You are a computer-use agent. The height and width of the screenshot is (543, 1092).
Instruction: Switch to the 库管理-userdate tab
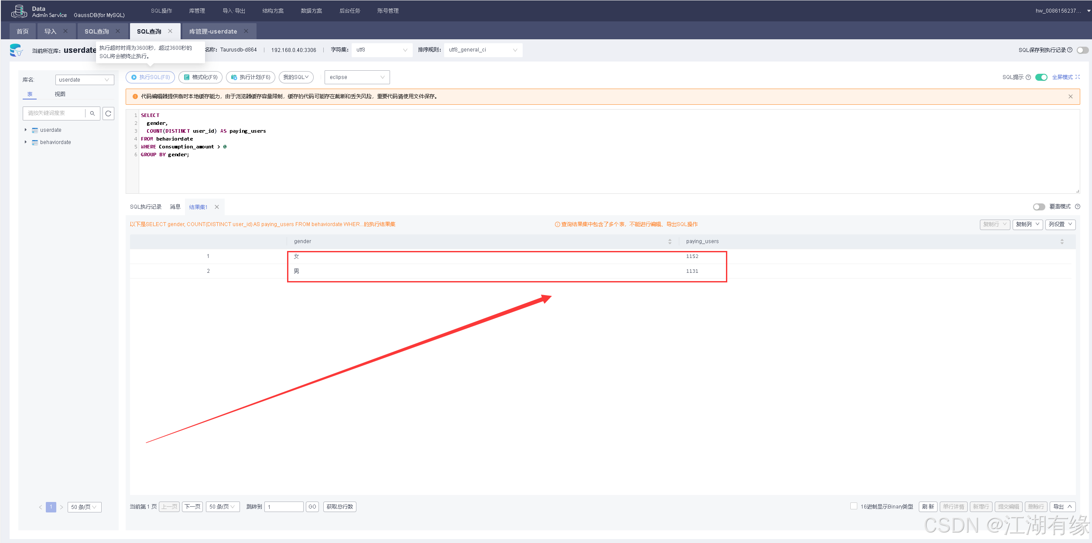pyautogui.click(x=213, y=31)
